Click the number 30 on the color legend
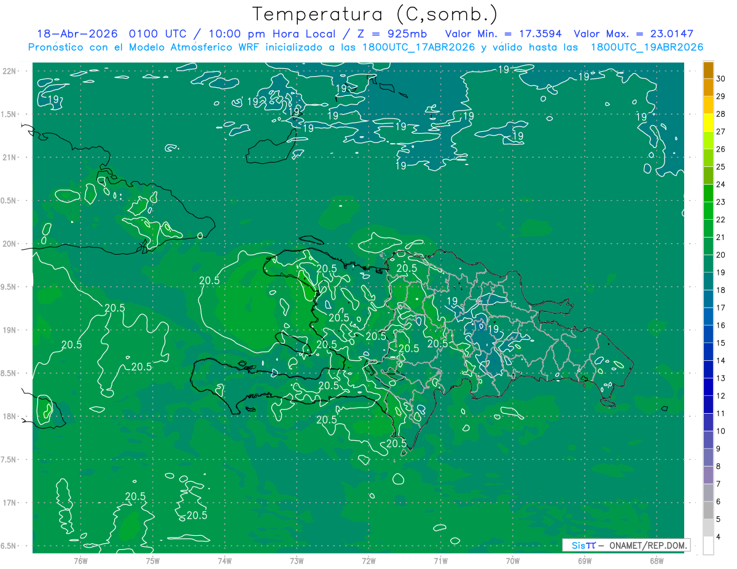This screenshot has width=737, height=569. pos(721,79)
